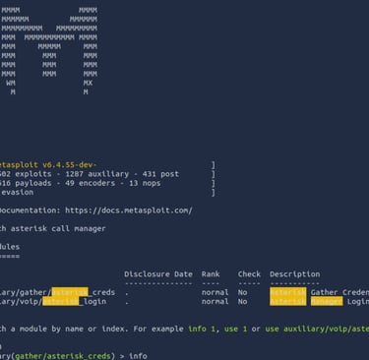Screen dimensions: 369x360
Task: Click the gather/asterisk_creds text in prompt
Action: [x=63, y=356]
